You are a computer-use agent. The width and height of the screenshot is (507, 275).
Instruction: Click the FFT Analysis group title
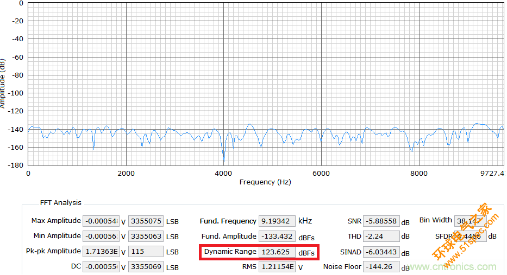pyautogui.click(x=60, y=203)
